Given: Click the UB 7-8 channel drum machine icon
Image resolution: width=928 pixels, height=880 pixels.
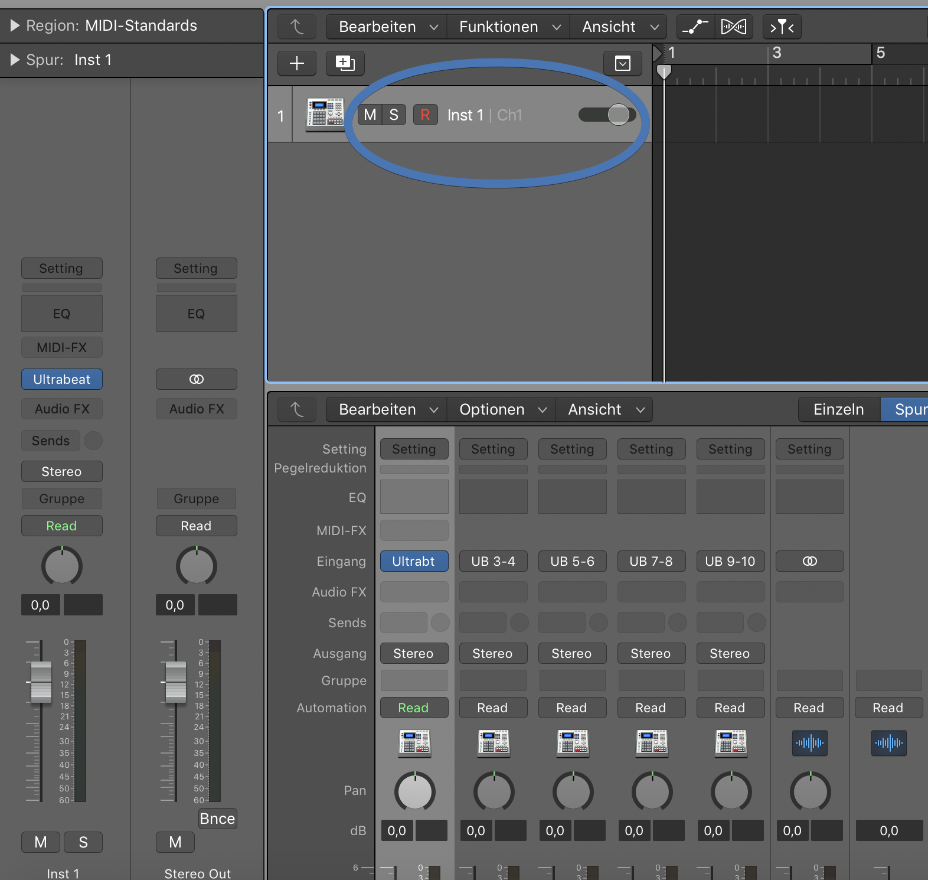Looking at the screenshot, I should (652, 743).
